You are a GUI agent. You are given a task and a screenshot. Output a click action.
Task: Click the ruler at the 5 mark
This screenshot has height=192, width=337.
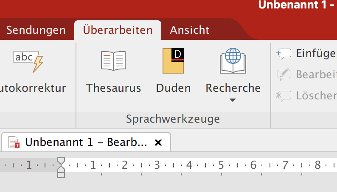click(x=221, y=165)
